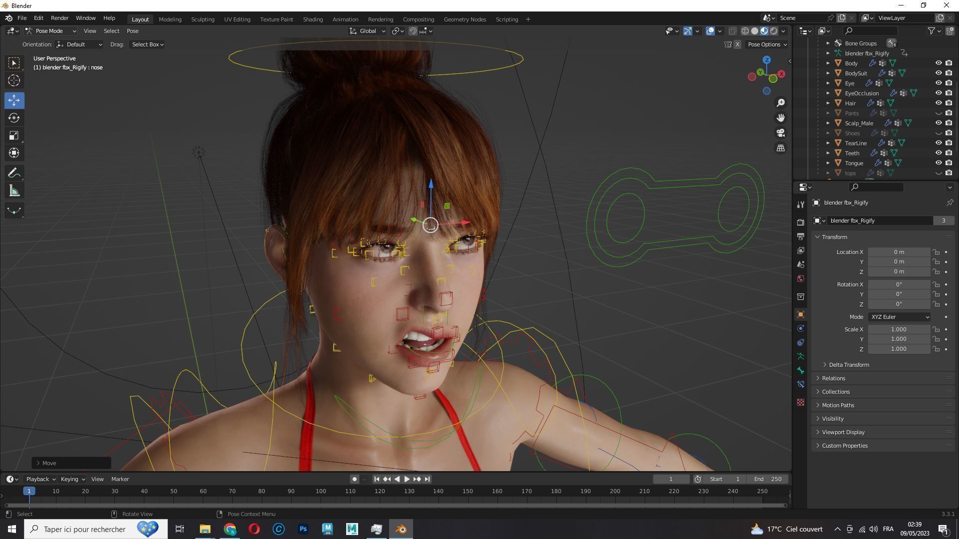Select the Rotate tool in toolbar

(x=14, y=118)
